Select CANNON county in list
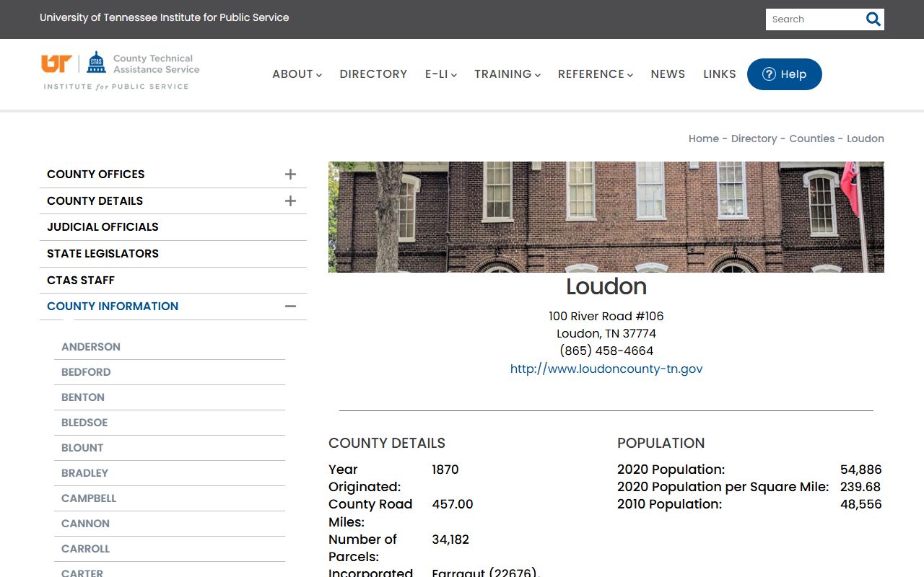Image resolution: width=924 pixels, height=577 pixels. pos(85,524)
